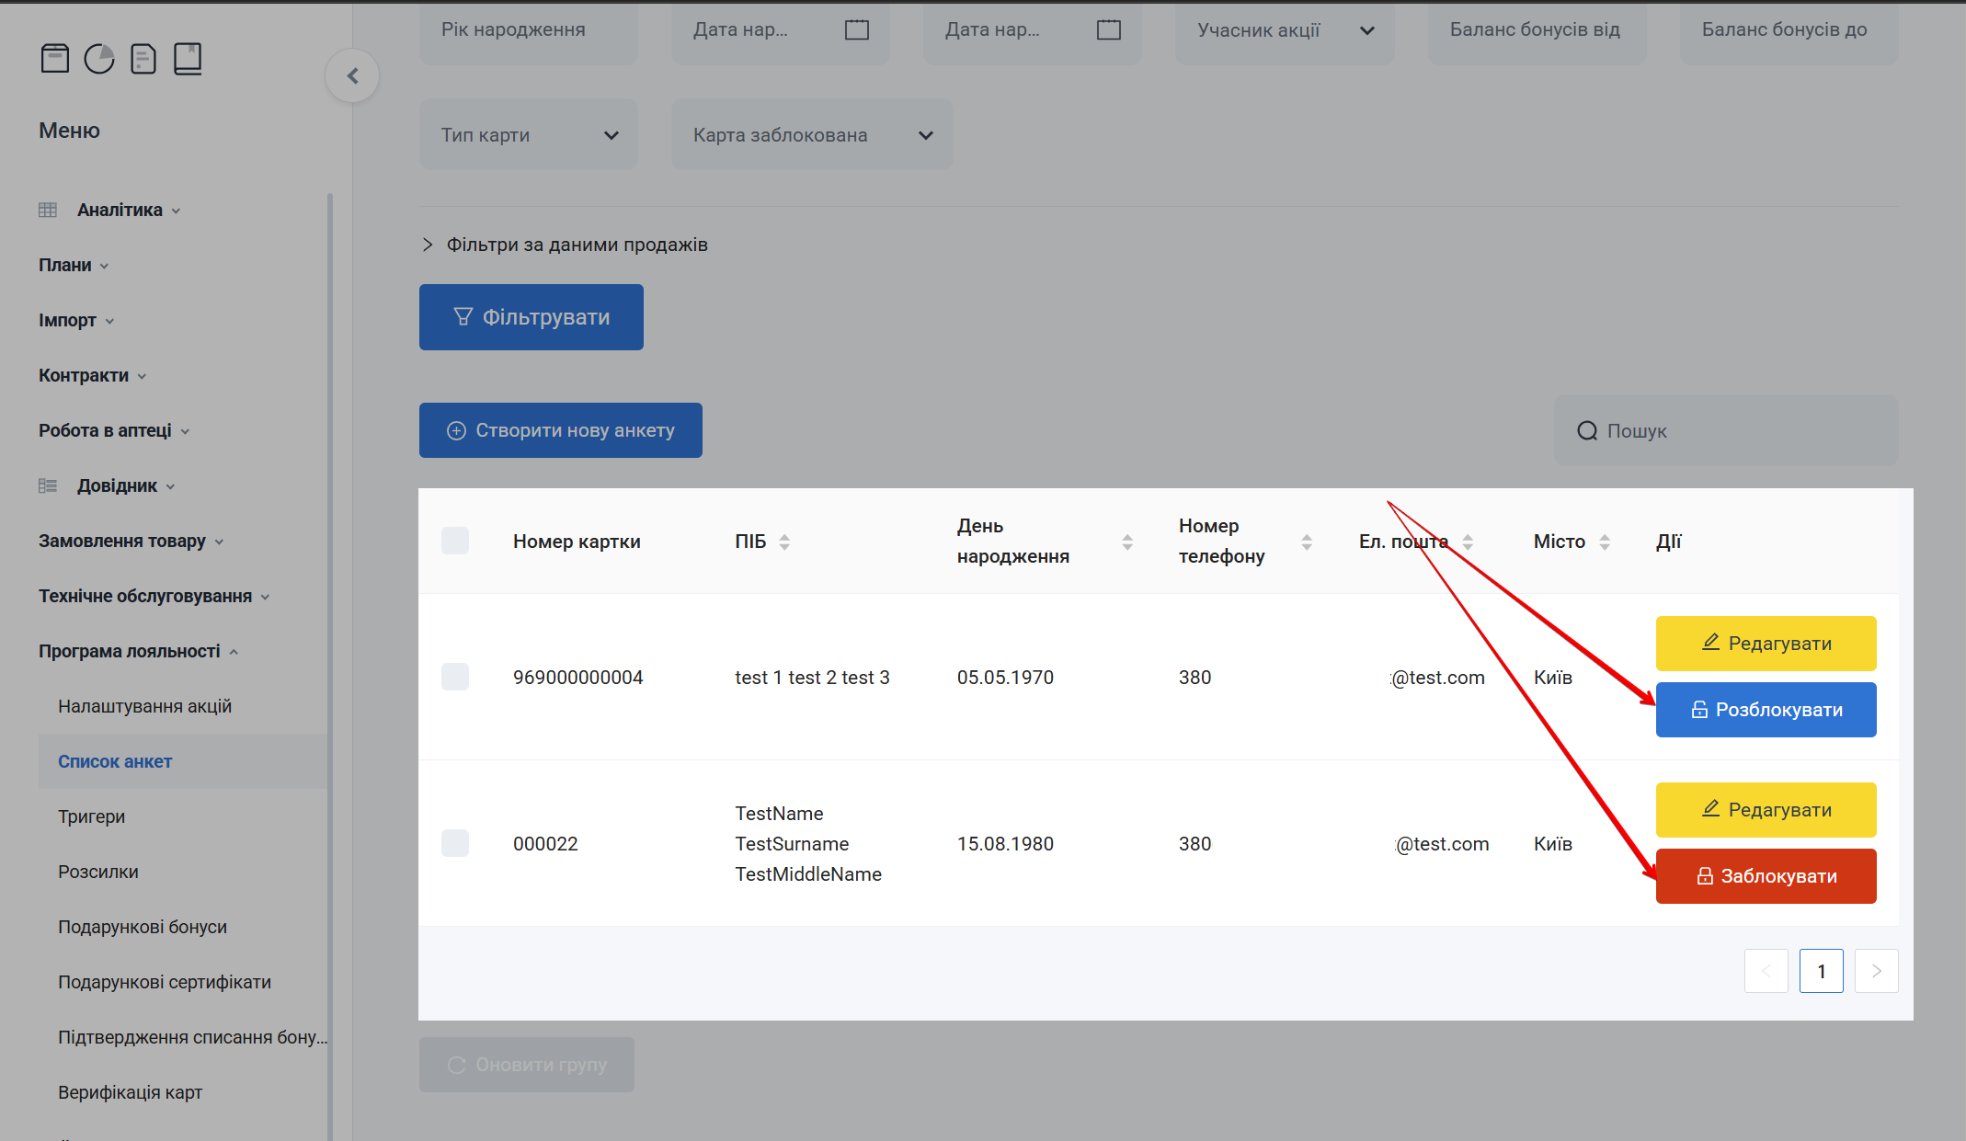1966x1141 pixels.
Task: Check the row for card 969000000004
Action: tap(455, 677)
